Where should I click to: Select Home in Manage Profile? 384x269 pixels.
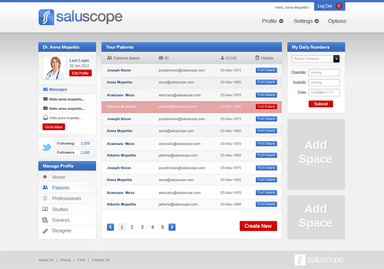[x=59, y=177]
